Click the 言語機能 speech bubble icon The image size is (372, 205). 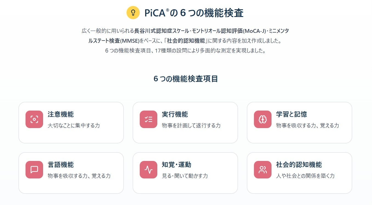pos(34,170)
